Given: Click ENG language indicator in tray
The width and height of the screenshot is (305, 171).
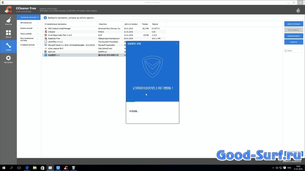Looking at the screenshot, I should [289, 168].
